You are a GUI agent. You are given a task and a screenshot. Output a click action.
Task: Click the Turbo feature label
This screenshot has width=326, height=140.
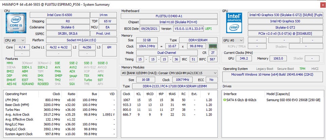(x=88, y=80)
